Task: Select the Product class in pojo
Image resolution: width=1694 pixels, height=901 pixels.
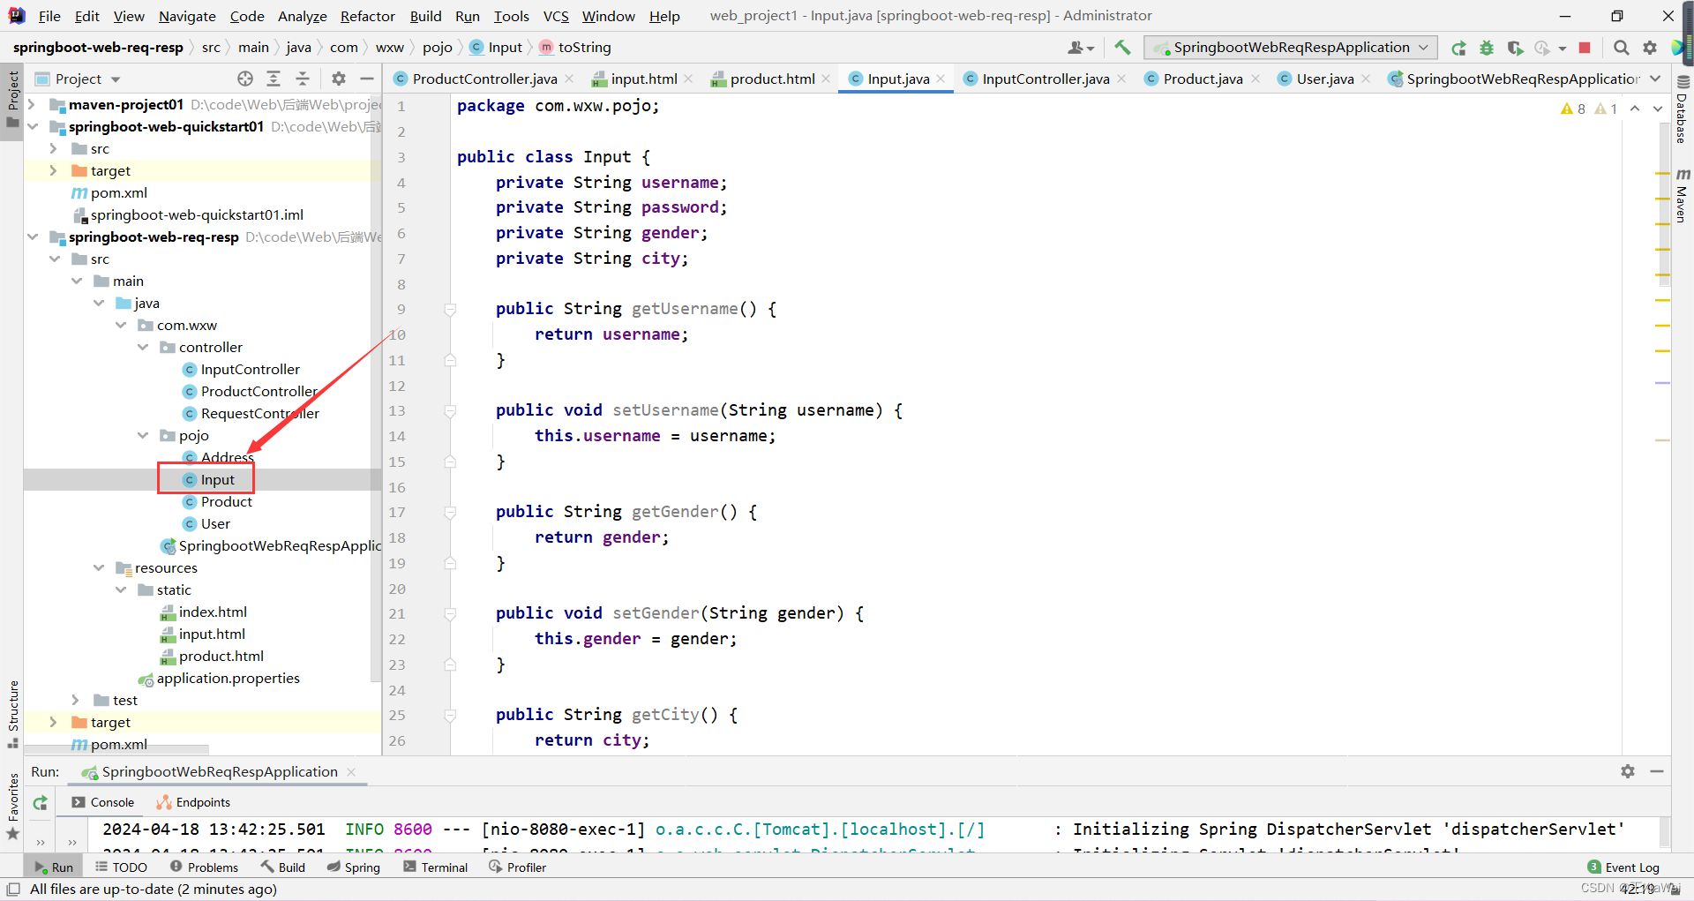Action: pyautogui.click(x=226, y=502)
